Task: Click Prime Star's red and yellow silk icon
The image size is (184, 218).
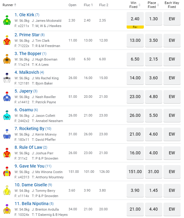Action: click(x=7, y=41)
